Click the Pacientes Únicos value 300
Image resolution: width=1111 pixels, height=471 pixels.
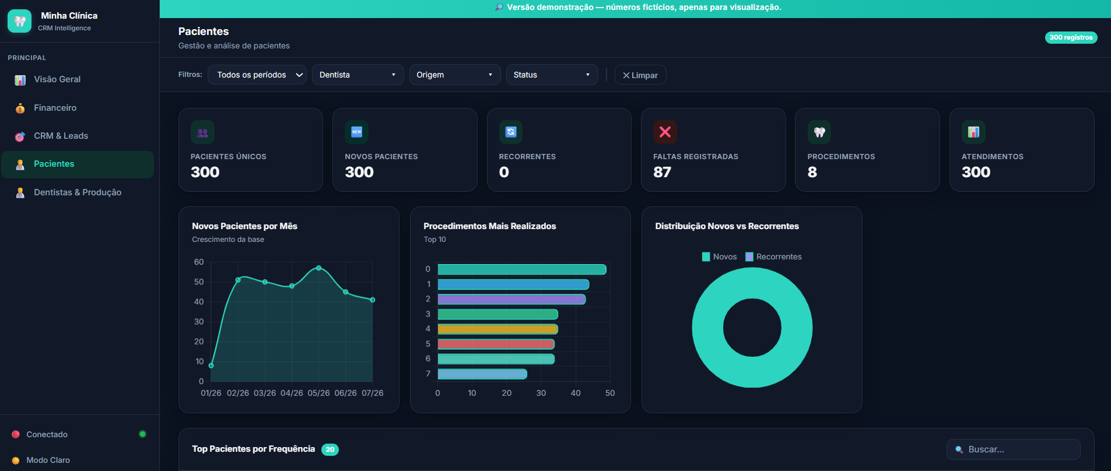click(x=205, y=173)
